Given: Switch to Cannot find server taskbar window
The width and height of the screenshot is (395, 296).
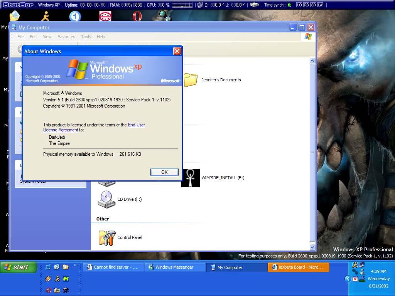Looking at the screenshot, I should tap(113, 267).
